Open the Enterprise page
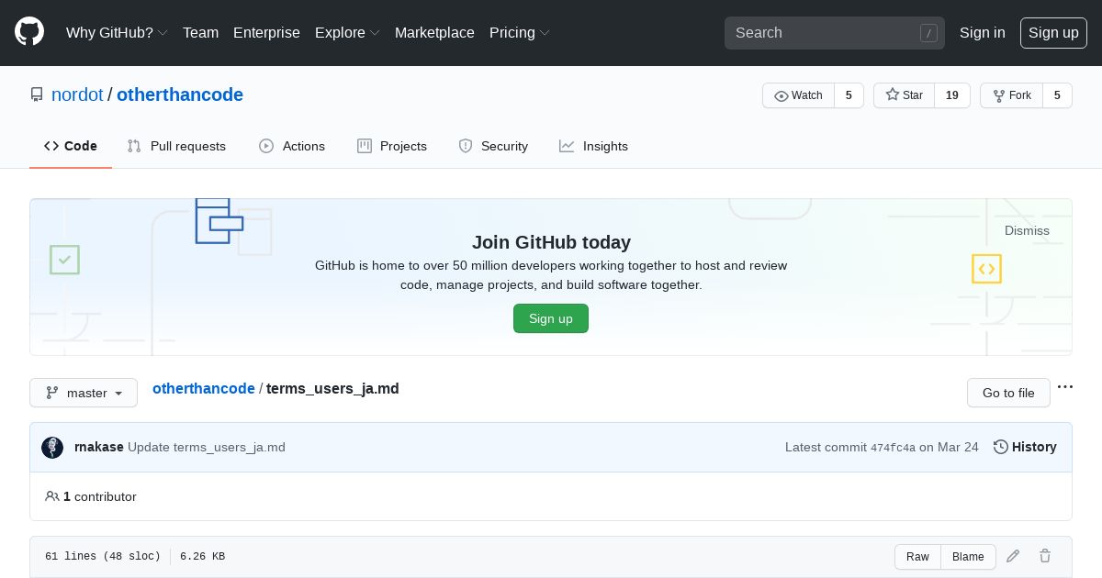Image resolution: width=1102 pixels, height=578 pixels. [x=266, y=32]
